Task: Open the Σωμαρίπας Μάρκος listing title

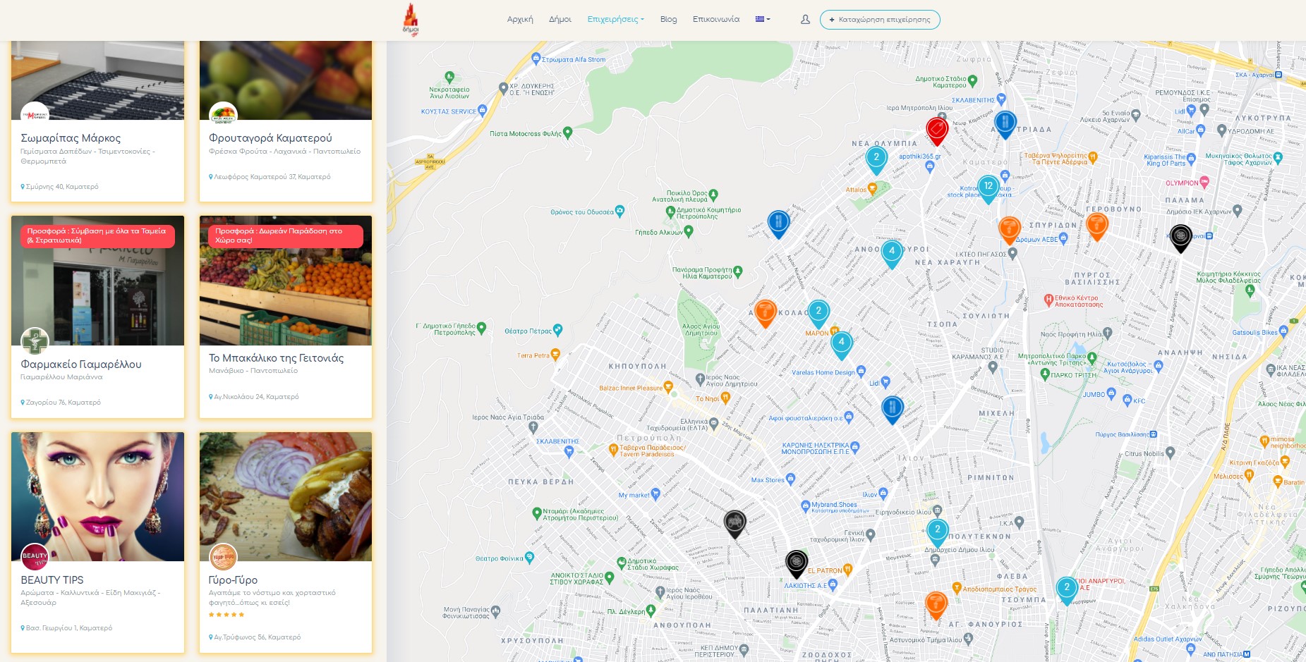Action: click(71, 138)
